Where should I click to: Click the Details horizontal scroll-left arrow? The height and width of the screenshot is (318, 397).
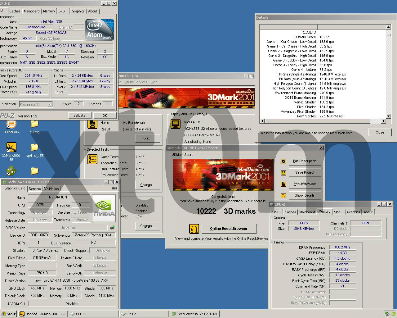pos(262,121)
